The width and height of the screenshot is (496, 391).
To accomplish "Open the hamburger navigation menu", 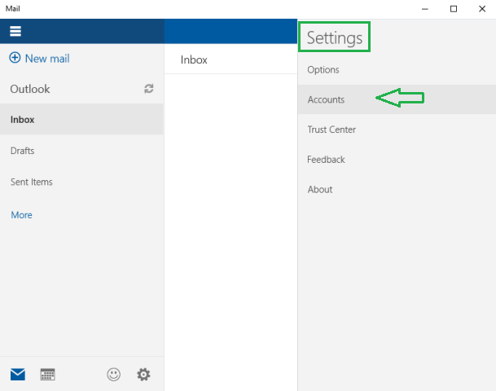I will 15,31.
